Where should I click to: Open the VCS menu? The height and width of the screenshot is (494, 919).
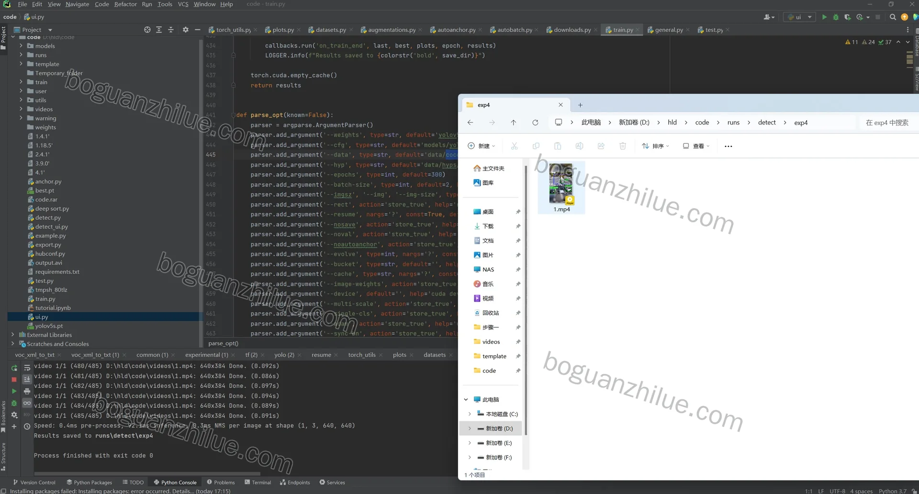click(183, 4)
